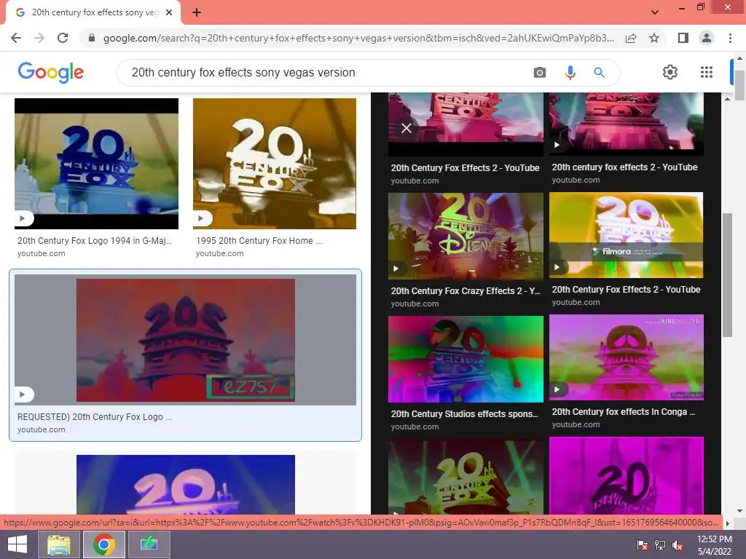Click 'REQUESTED) 20th Century Fox Logo ...' title
This screenshot has height=559, width=746.
(95, 417)
